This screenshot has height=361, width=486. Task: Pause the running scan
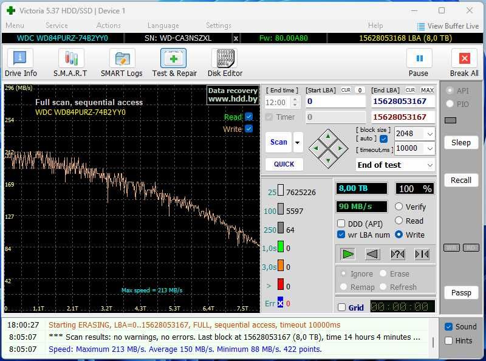coord(419,63)
